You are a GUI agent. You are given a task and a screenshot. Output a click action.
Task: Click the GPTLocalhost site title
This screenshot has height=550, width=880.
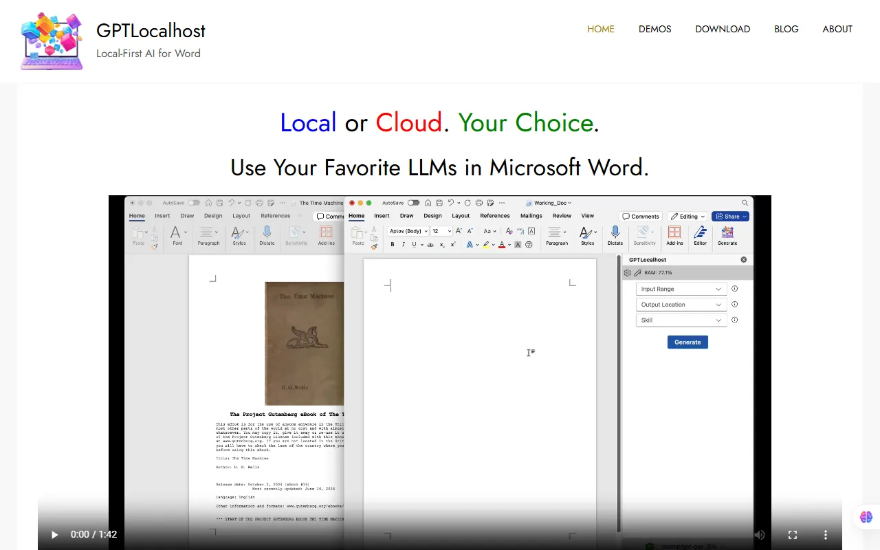coord(151,31)
